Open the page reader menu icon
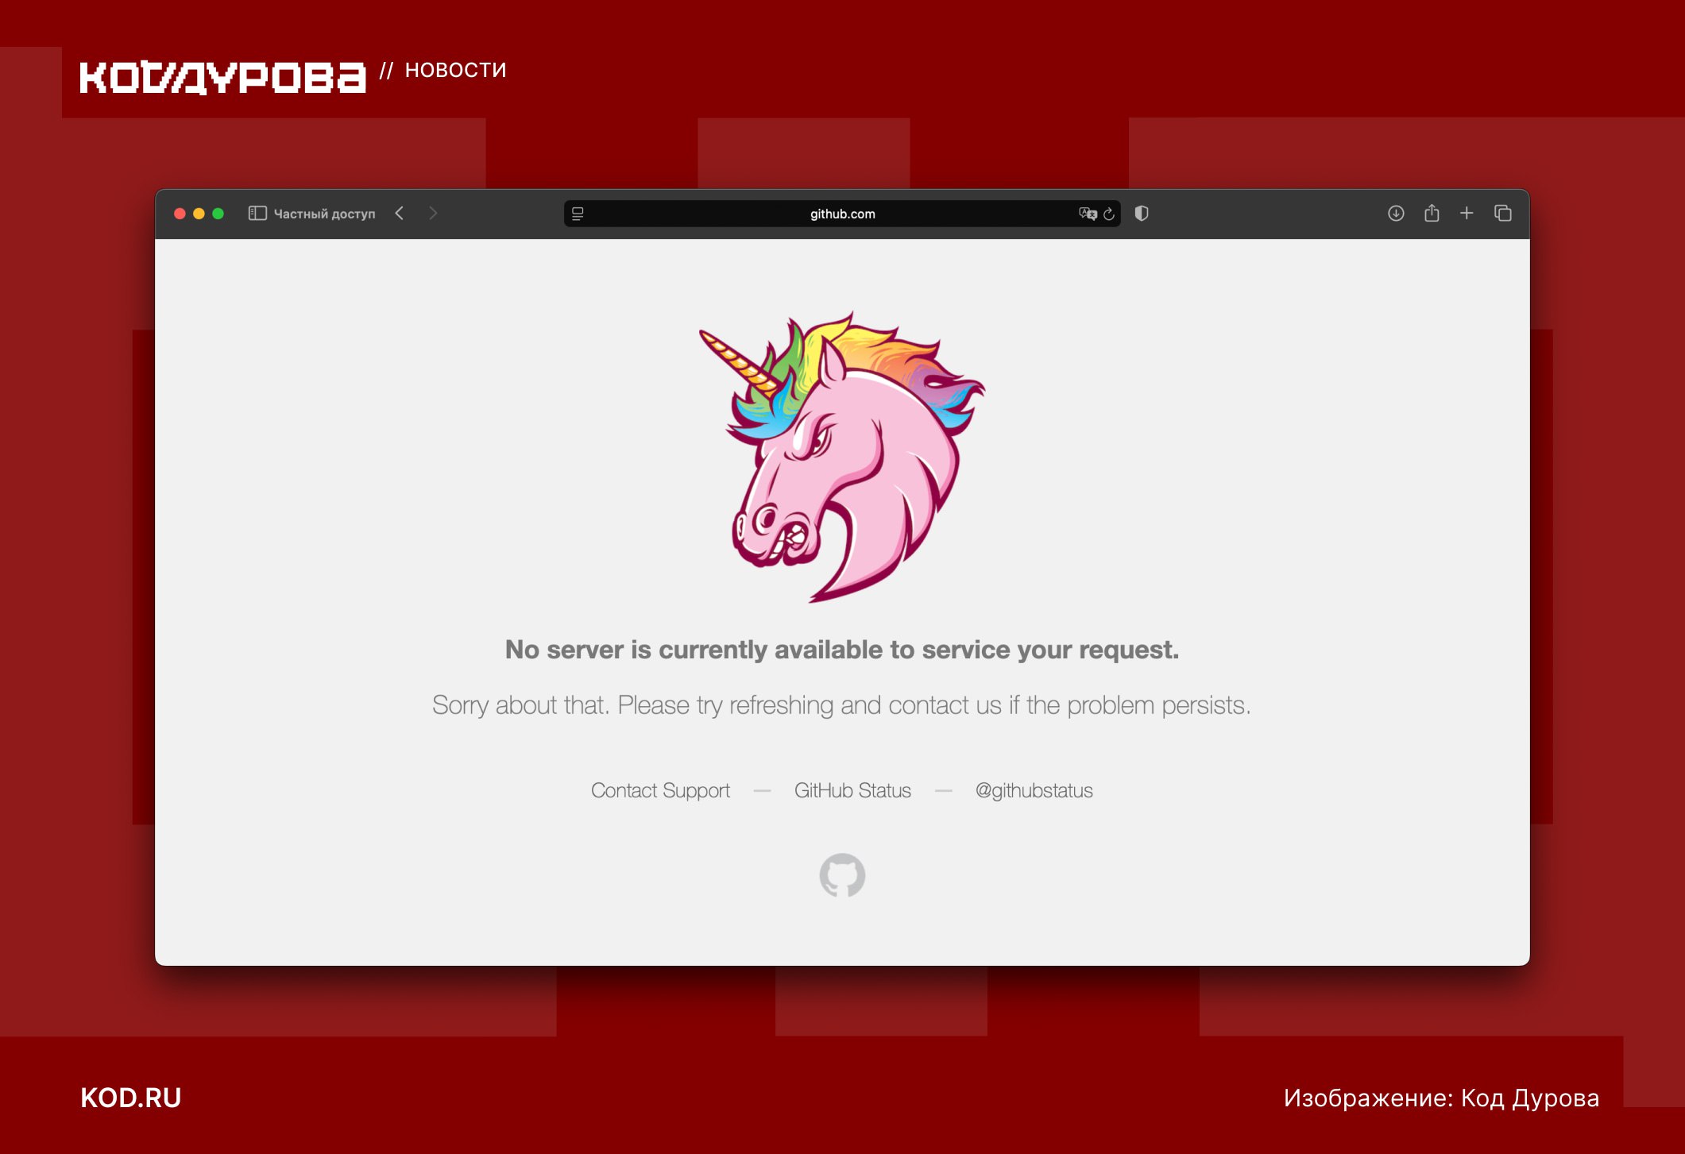1685x1154 pixels. pyautogui.click(x=578, y=214)
